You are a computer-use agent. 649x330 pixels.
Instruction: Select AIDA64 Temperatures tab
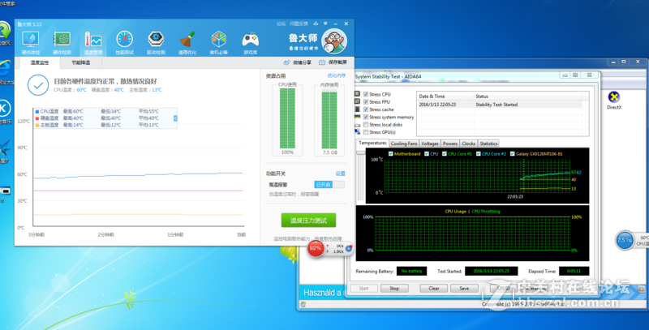[x=372, y=143]
